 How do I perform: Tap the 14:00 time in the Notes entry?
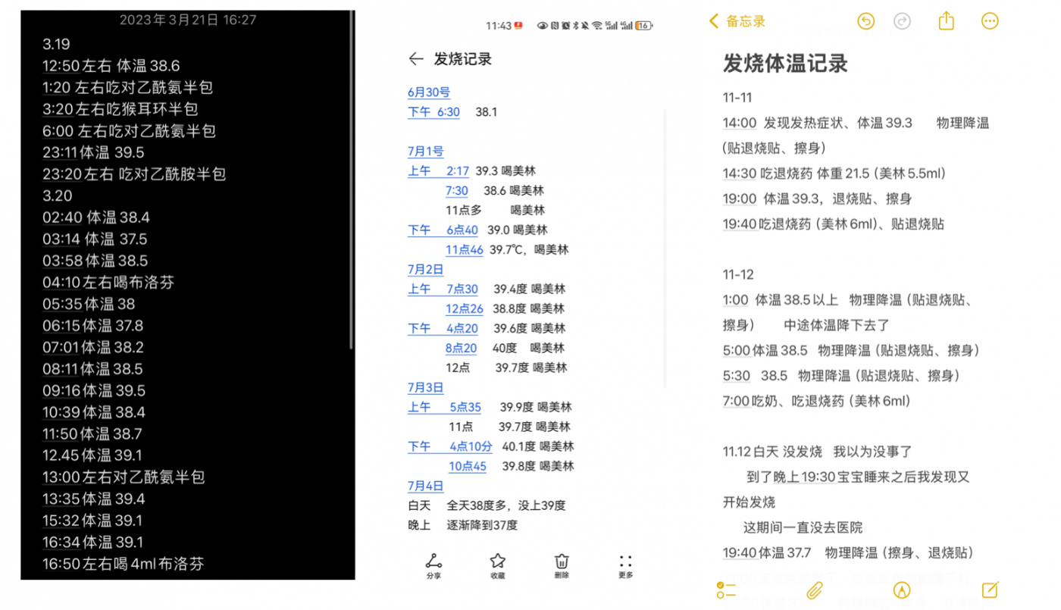tap(740, 123)
